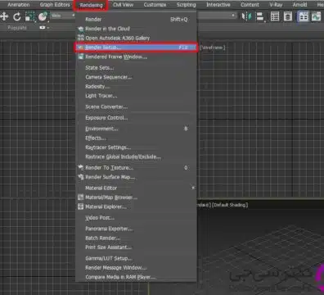This screenshot has height=295, width=324.
Task: Click the small icon beside Populate
Action: click(43, 28)
